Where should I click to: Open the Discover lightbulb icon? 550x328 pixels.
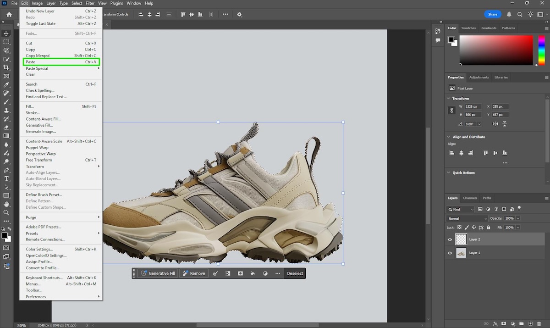(x=531, y=15)
